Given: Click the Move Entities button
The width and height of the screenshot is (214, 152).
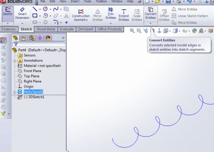Looking at the screenshot, I should tap(184, 23).
